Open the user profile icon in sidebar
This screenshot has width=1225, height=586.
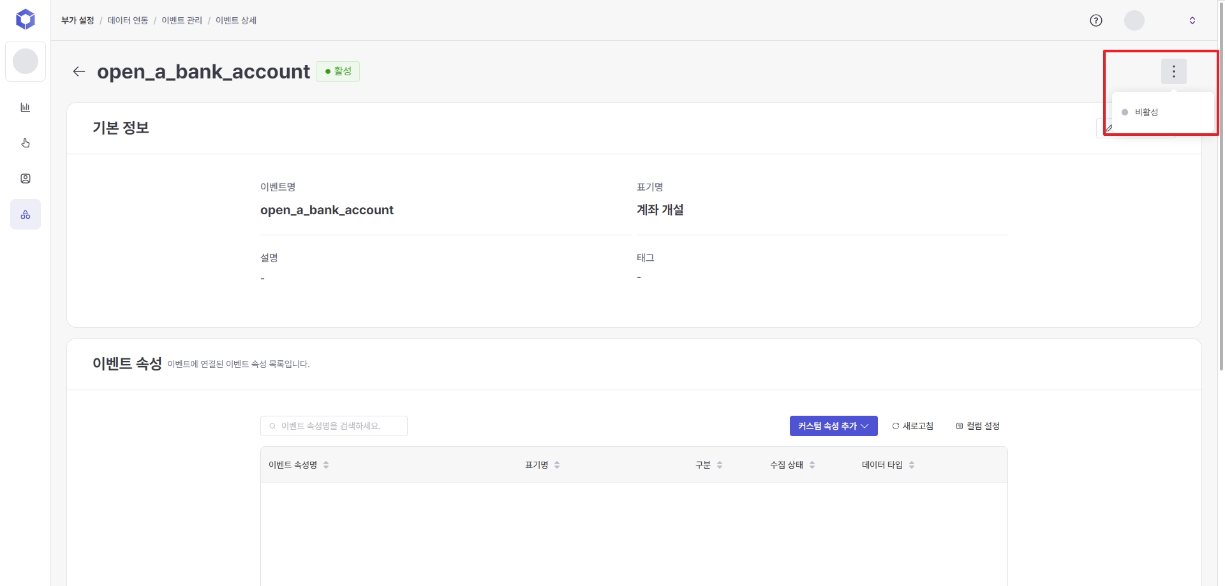click(x=26, y=179)
